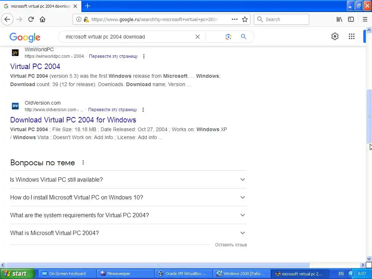Click the horizontal scrollbar thumb
This screenshot has height=279, width=372.
pyautogui.click(x=158, y=265)
